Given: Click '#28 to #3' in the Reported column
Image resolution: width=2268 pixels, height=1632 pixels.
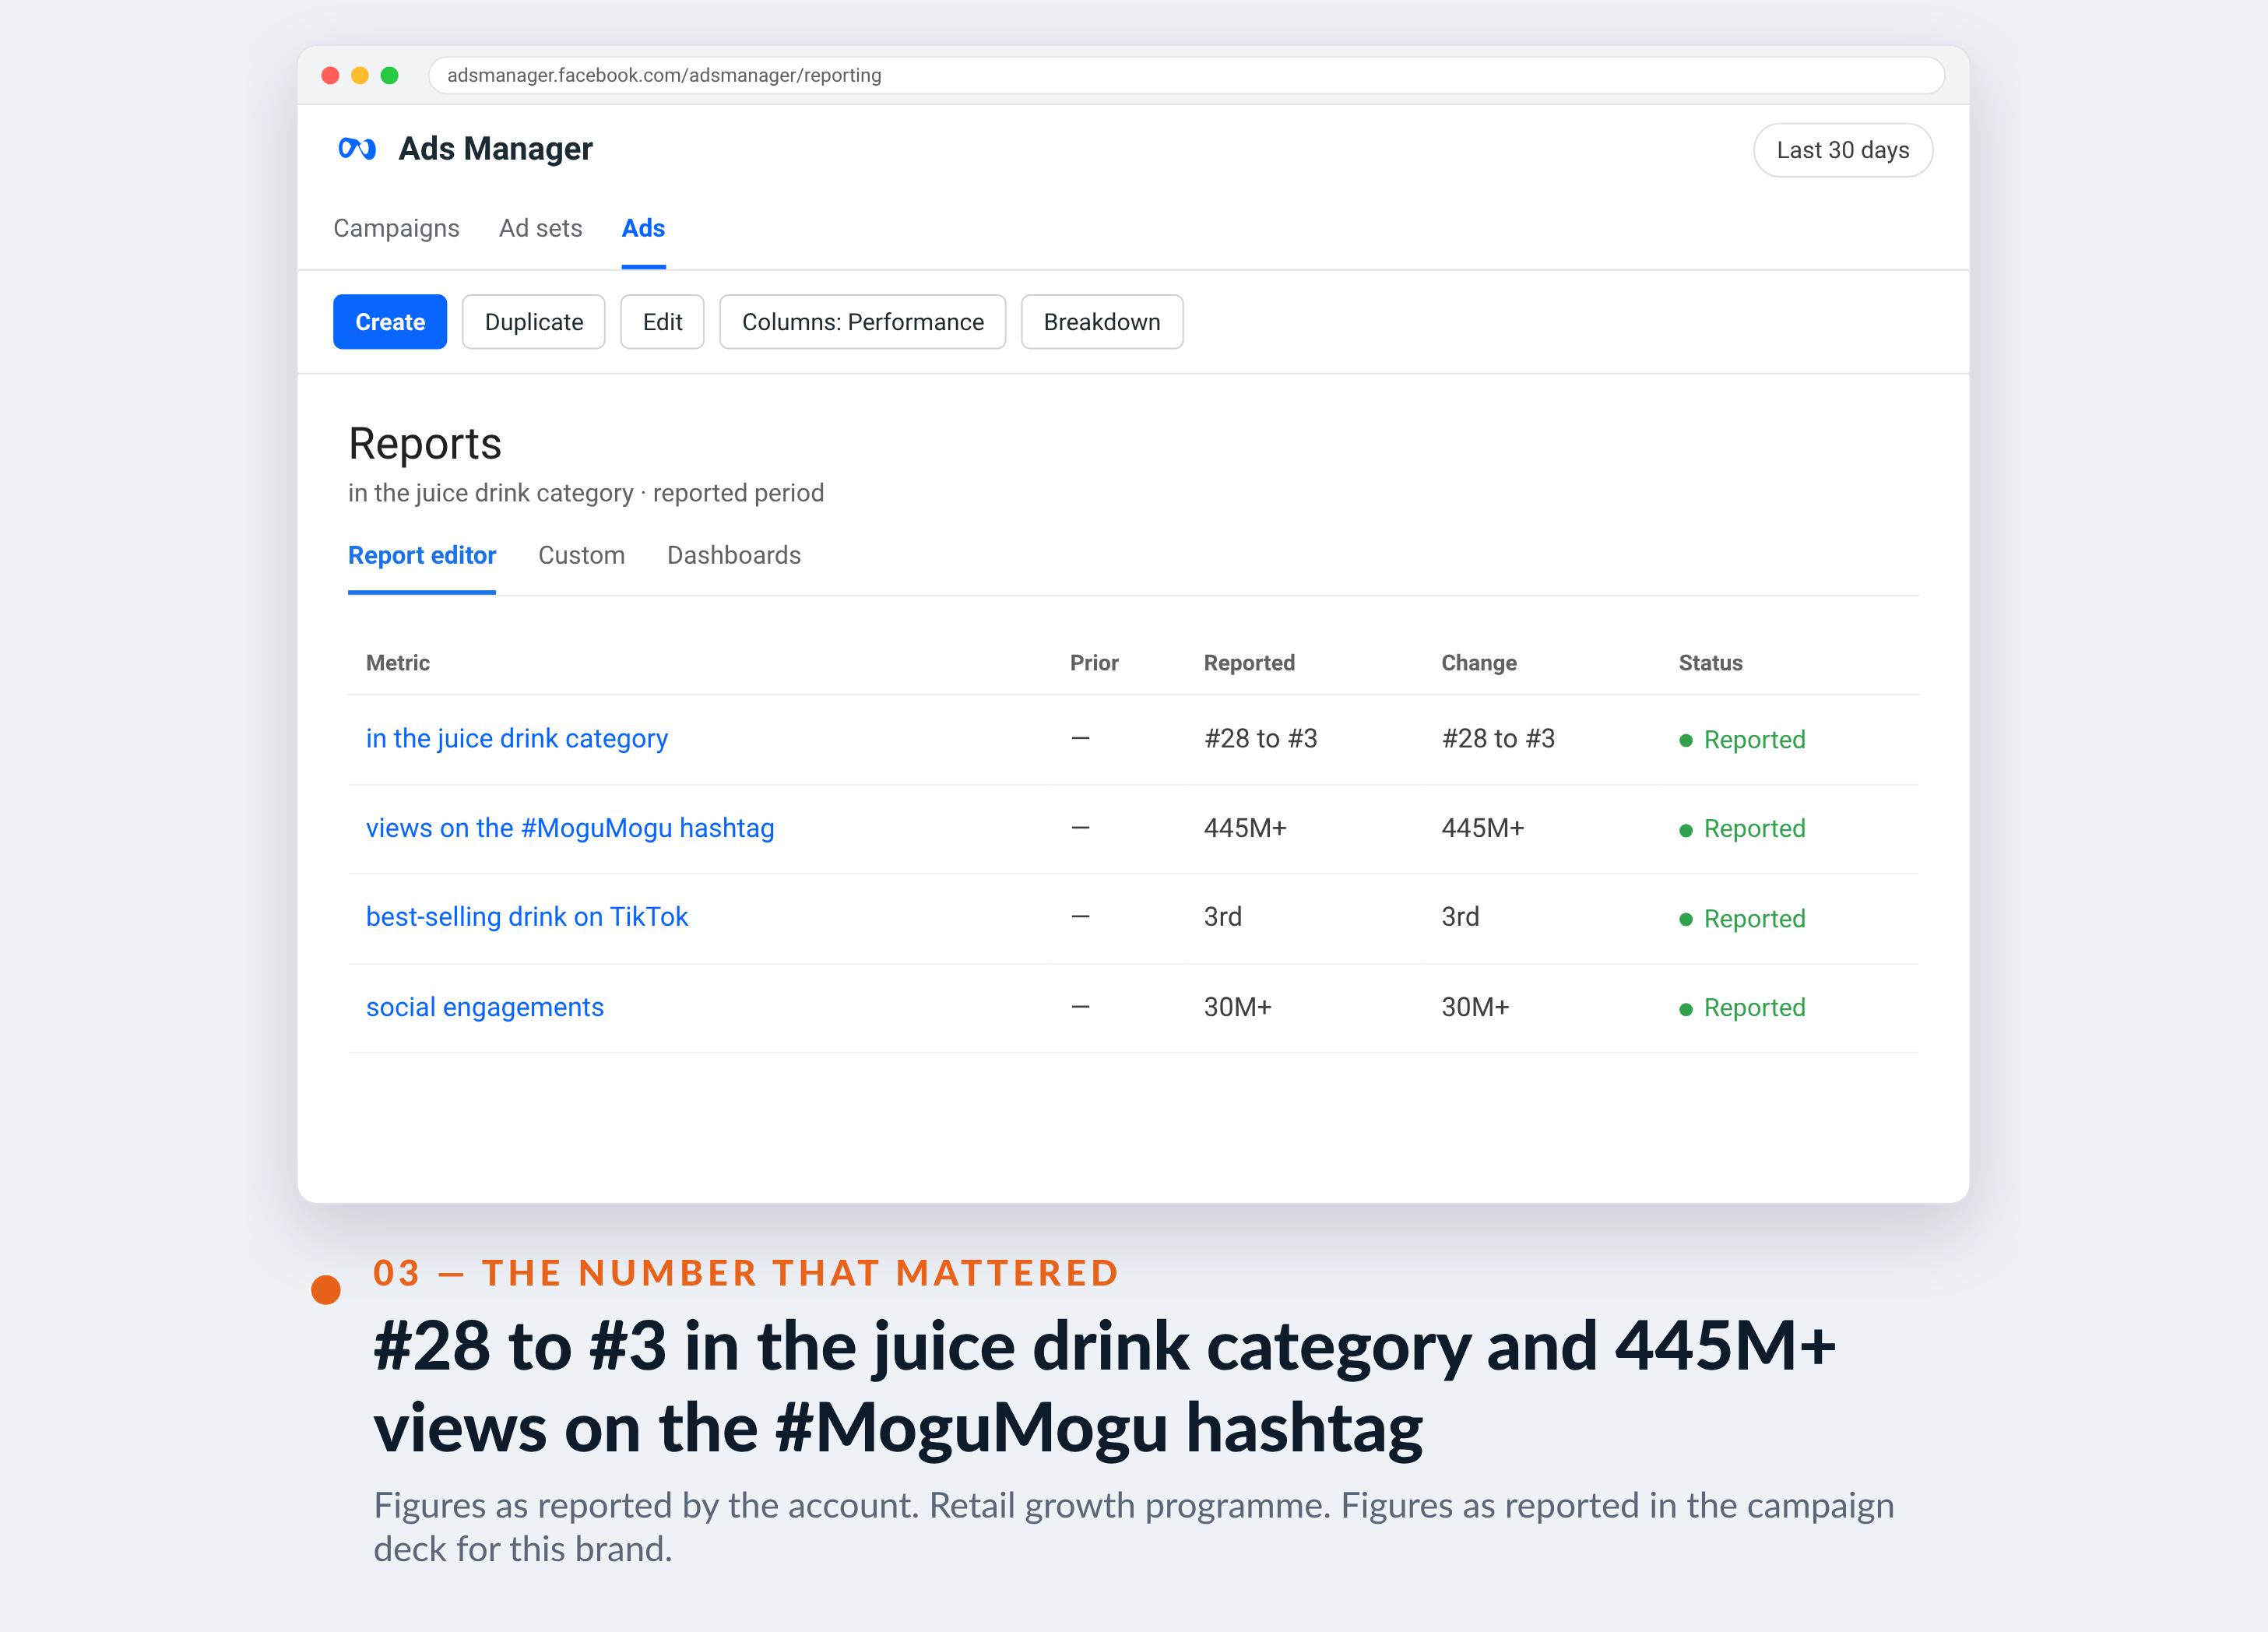Looking at the screenshot, I should click(1260, 739).
